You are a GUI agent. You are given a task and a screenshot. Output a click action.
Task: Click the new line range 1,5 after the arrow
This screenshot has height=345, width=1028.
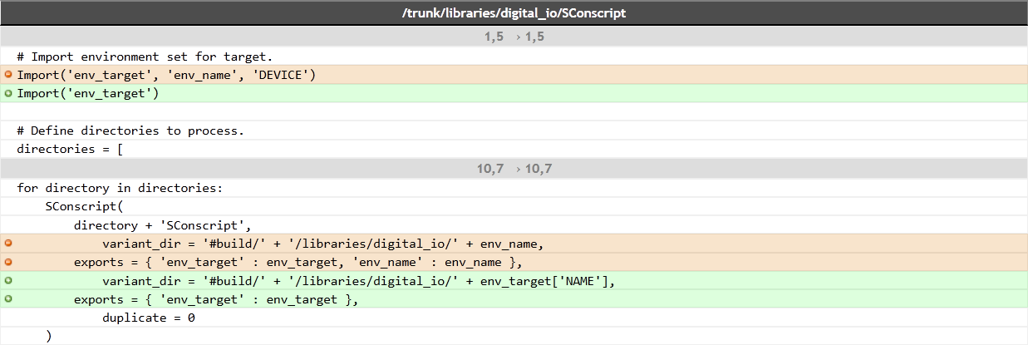point(534,37)
